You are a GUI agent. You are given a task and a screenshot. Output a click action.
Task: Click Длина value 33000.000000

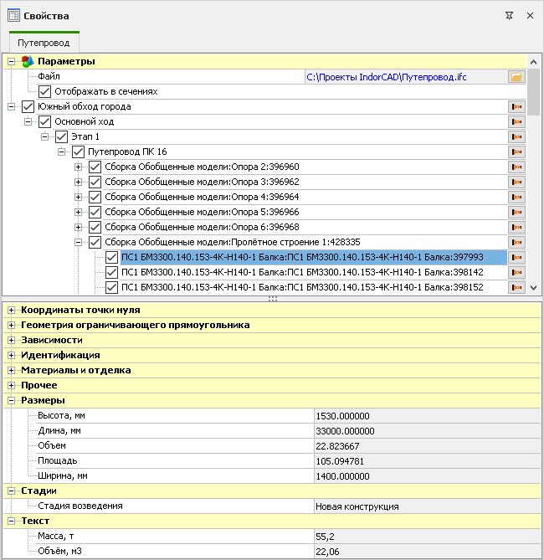click(x=427, y=431)
